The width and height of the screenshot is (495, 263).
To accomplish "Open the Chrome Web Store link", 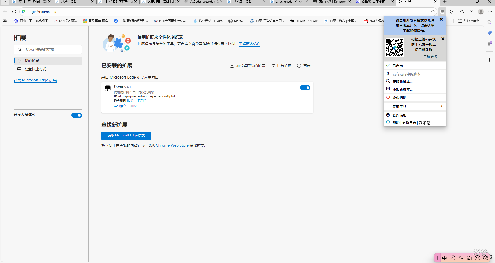I will 172,145.
